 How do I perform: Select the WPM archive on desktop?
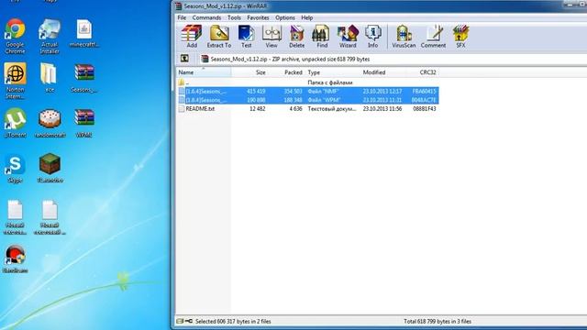click(x=83, y=123)
